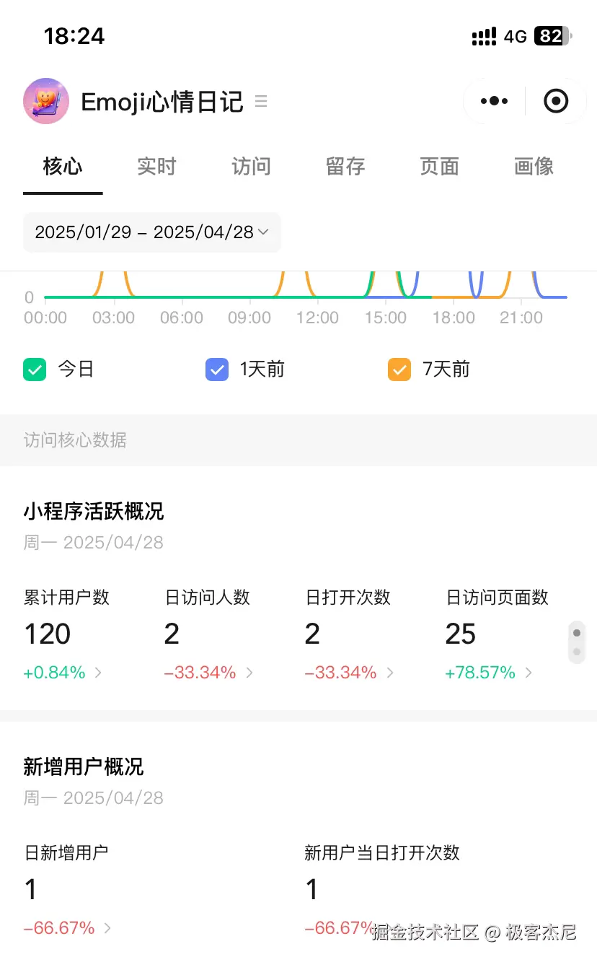
Task: Tap the small list icon beside the app title
Action: 260,102
